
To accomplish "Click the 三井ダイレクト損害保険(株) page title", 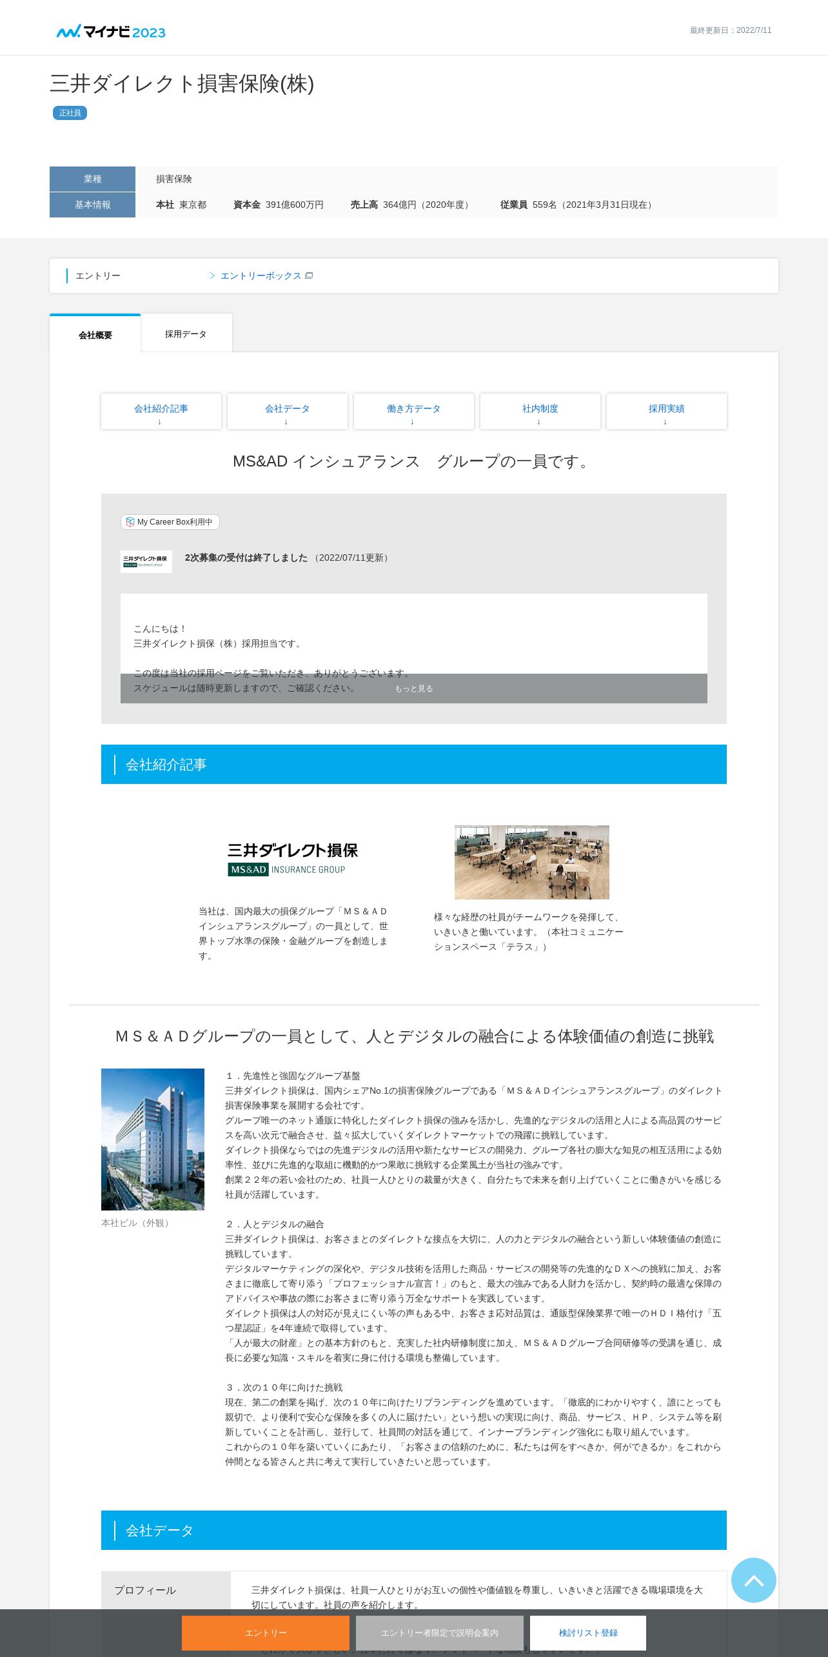I will 182,84.
